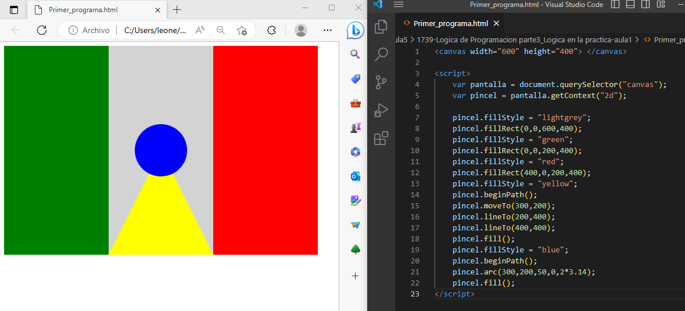685x311 pixels.
Task: Open Image Creator in the Edge sidebar
Action: coord(355,201)
